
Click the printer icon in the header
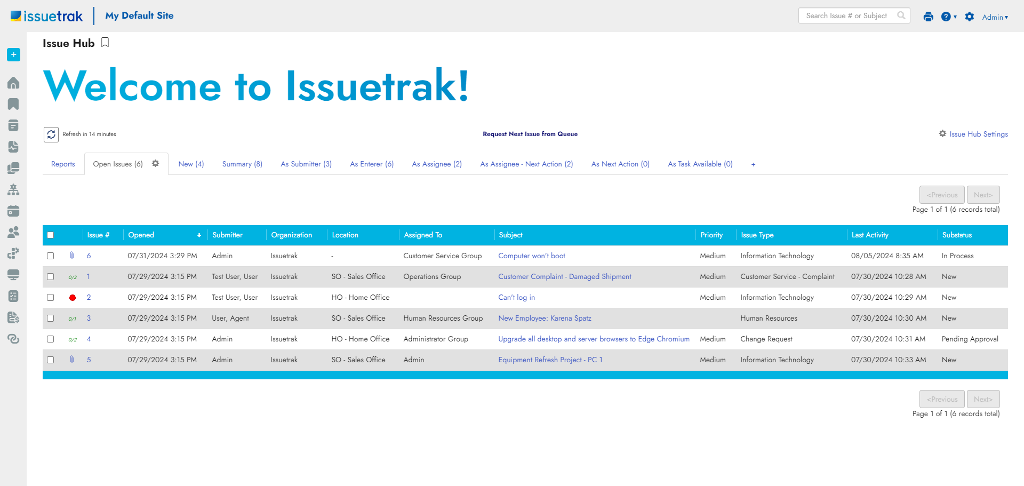click(x=928, y=17)
